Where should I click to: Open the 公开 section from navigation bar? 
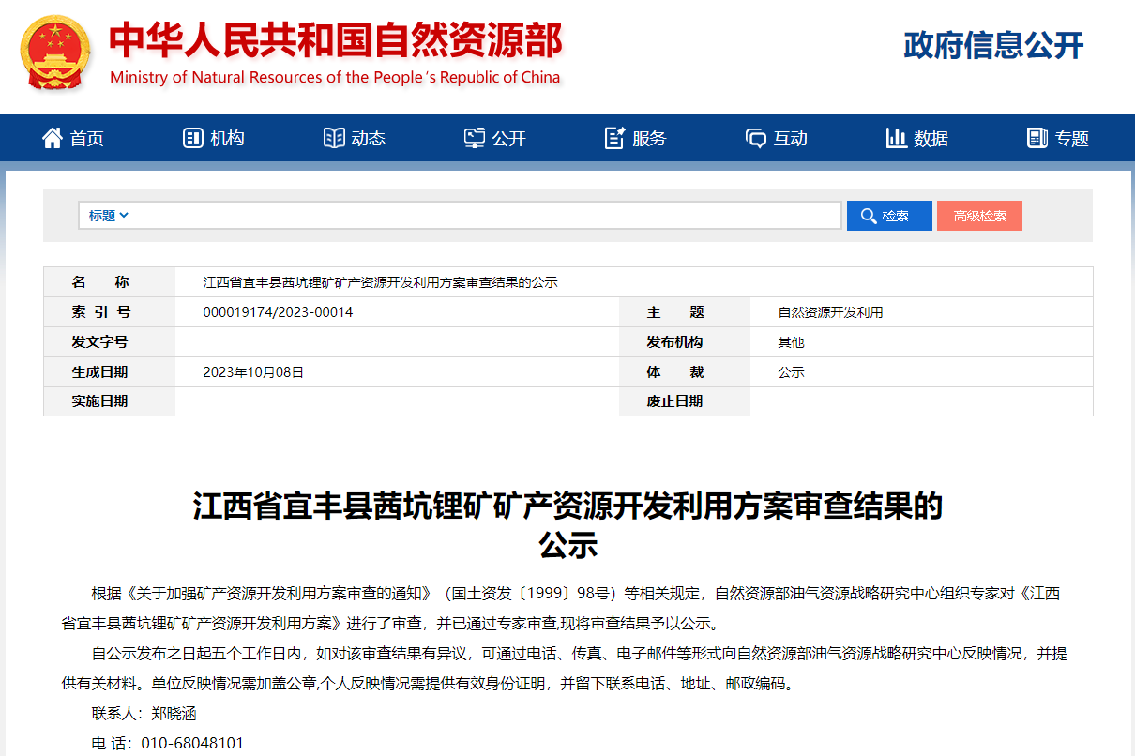point(494,137)
